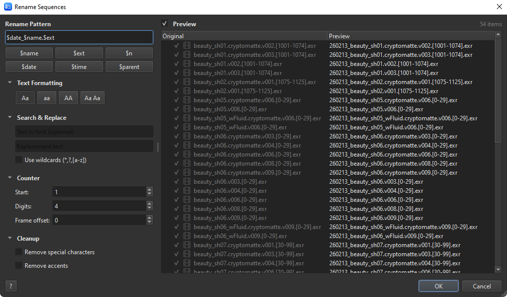The width and height of the screenshot is (507, 297).
Task: Apply uppercase 'AA' text formatting
Action: [x=68, y=98]
